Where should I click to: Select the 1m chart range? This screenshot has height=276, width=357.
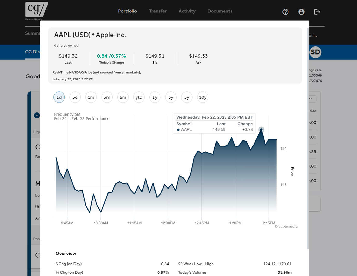tap(91, 97)
